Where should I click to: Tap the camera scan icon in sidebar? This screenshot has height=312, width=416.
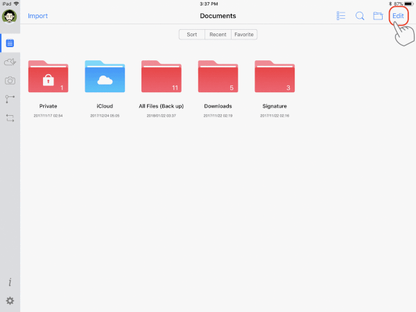point(10,80)
